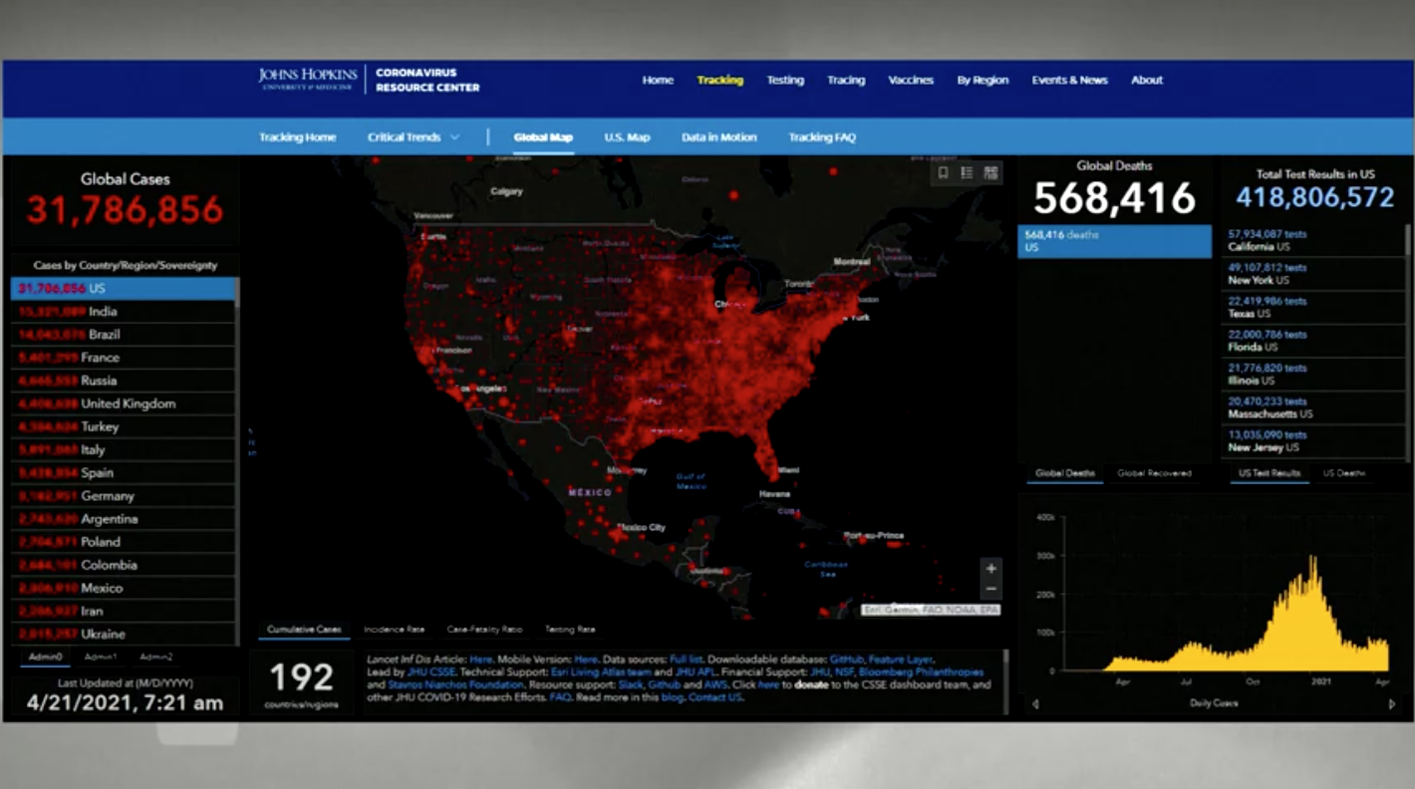Image resolution: width=1415 pixels, height=789 pixels.
Task: Open the Tracking menu item
Action: tap(720, 81)
